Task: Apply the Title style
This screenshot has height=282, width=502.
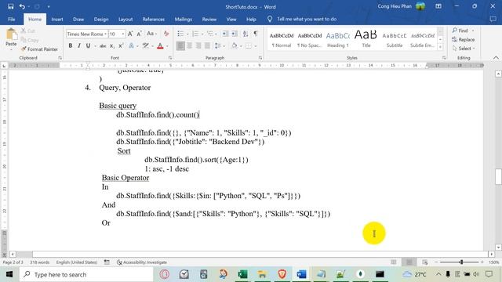Action: [x=366, y=39]
